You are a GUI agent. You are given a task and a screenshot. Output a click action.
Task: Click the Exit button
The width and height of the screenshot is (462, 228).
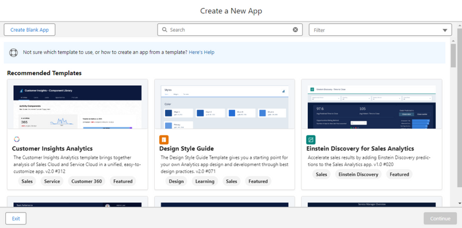coord(16,218)
